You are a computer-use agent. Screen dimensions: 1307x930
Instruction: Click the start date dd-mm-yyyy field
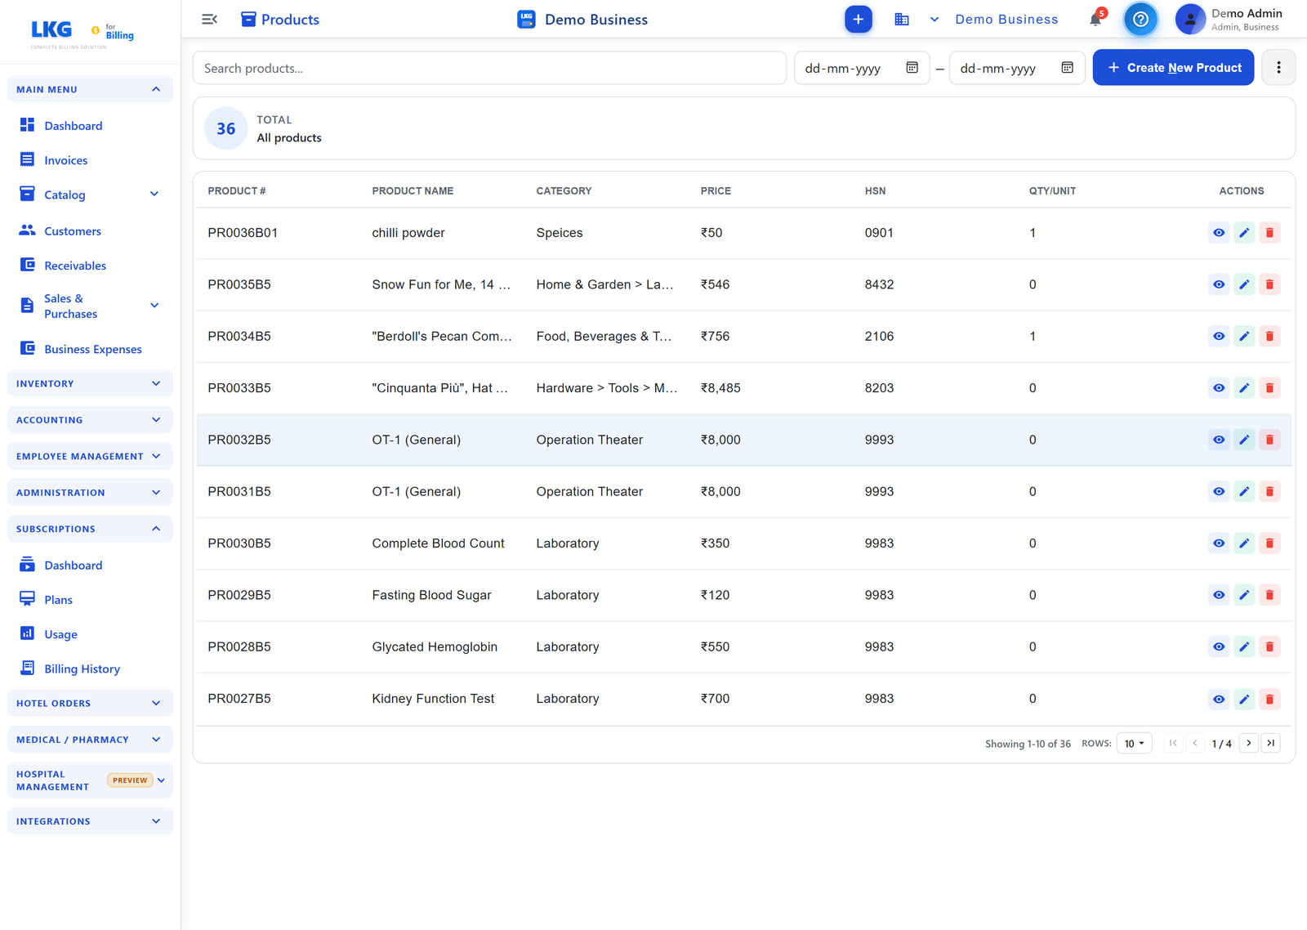point(862,68)
